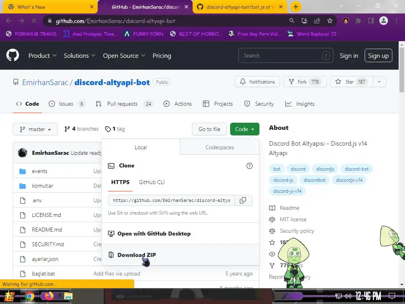Click the Sign up button
This screenshot has width=405, height=304.
[378, 55]
